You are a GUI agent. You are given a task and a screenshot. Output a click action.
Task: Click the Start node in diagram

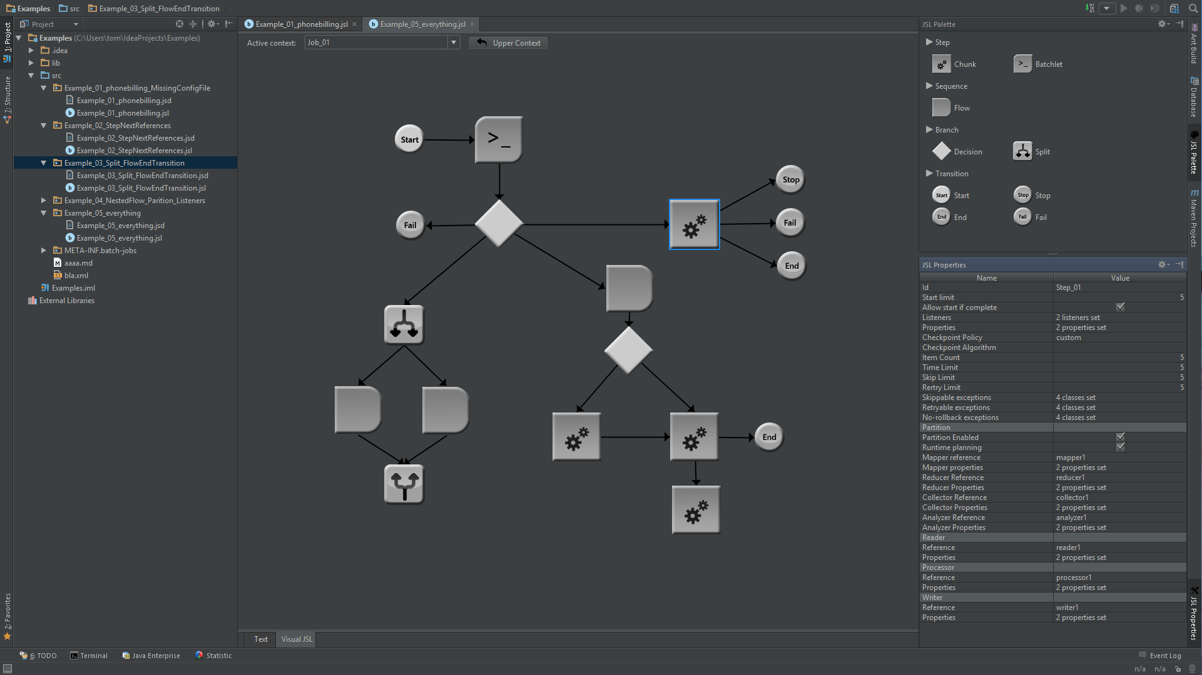409,139
